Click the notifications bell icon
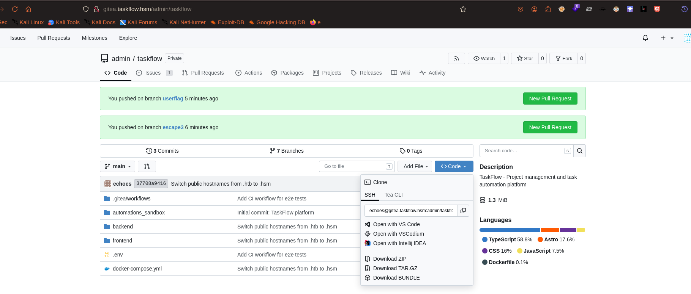The height and width of the screenshot is (294, 691). (645, 38)
